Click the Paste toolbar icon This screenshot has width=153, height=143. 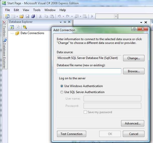click(x=52, y=16)
